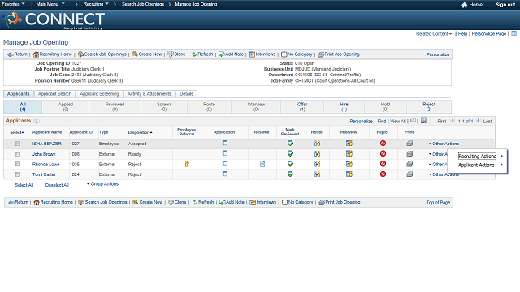The height and width of the screenshot is (292, 520).
Task: Click Find link in applicants grid
Action: (382, 122)
